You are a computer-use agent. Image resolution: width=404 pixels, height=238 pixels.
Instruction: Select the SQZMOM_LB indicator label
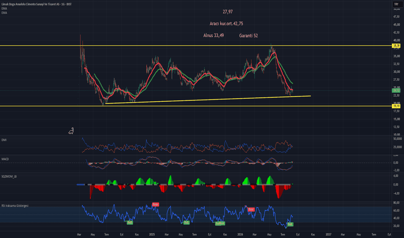[9, 177]
